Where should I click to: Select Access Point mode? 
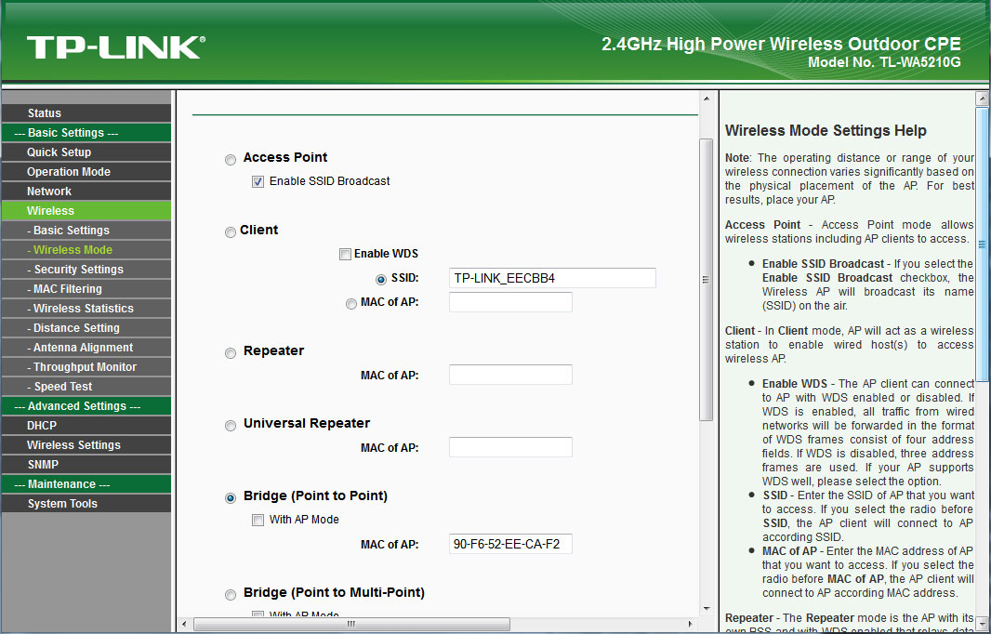coord(230,159)
